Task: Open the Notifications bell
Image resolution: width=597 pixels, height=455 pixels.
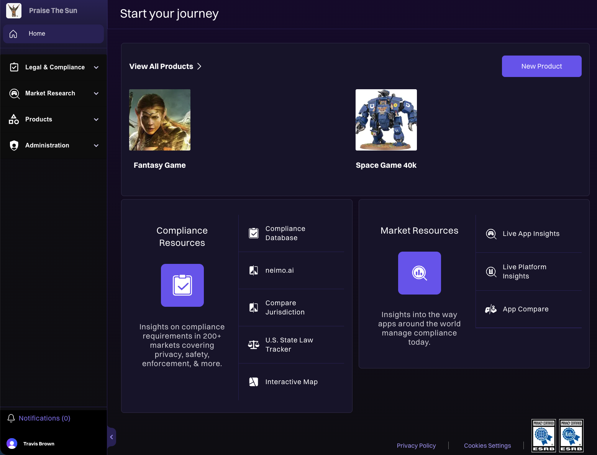Action: 11,418
